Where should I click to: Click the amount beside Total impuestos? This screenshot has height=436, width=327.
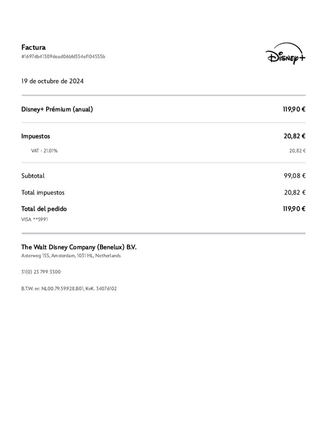[295, 192]
